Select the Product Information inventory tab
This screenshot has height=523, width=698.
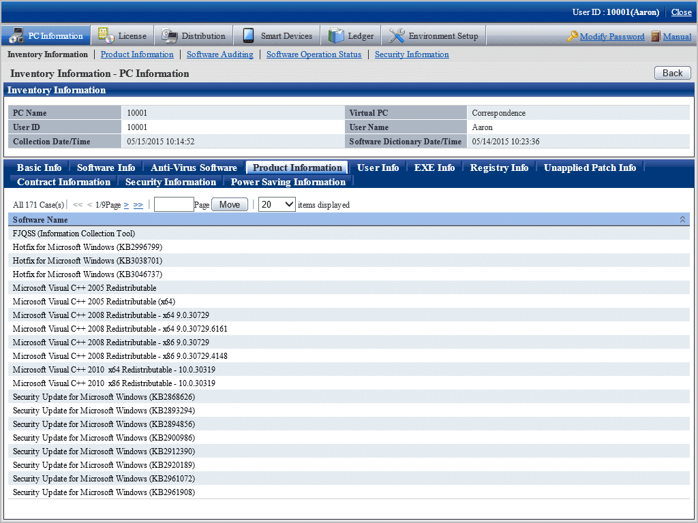click(297, 168)
